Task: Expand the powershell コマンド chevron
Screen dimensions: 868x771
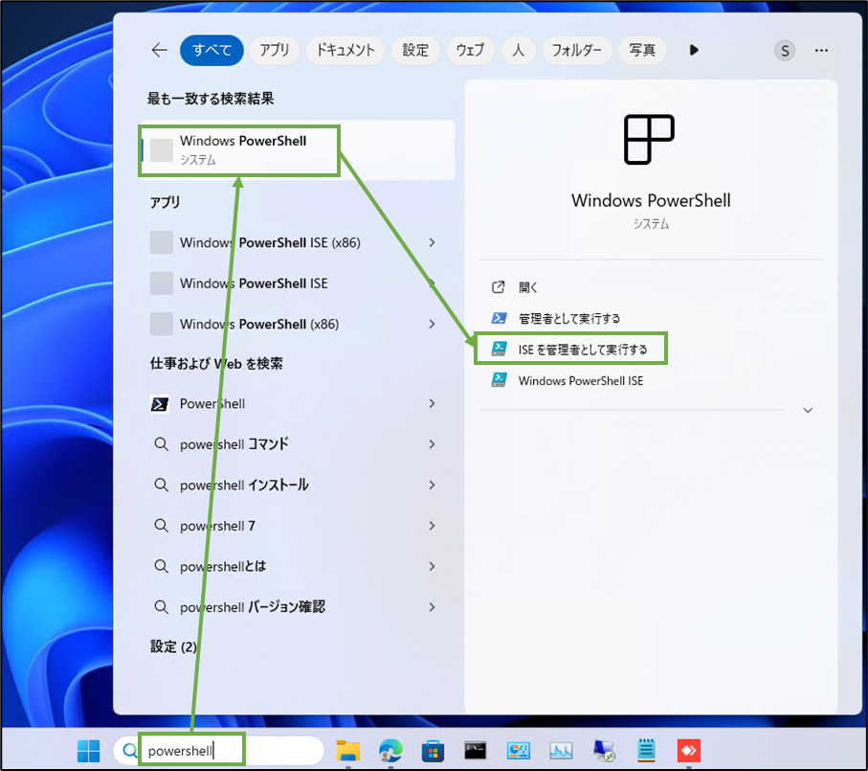Action: coord(432,444)
